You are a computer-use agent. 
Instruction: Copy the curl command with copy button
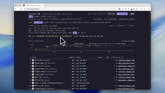coord(76,36)
